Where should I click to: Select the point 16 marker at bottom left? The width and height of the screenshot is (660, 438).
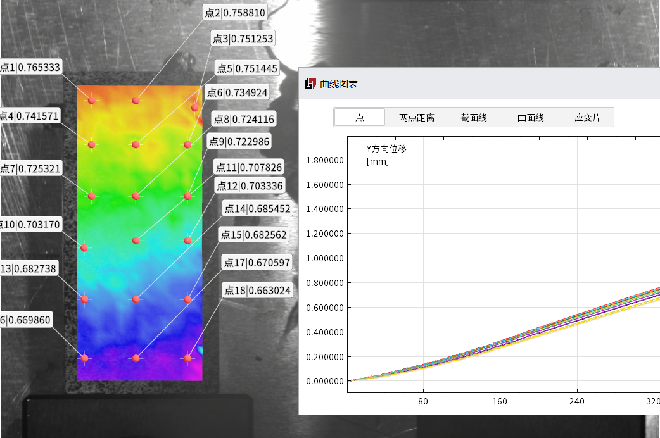click(84, 358)
